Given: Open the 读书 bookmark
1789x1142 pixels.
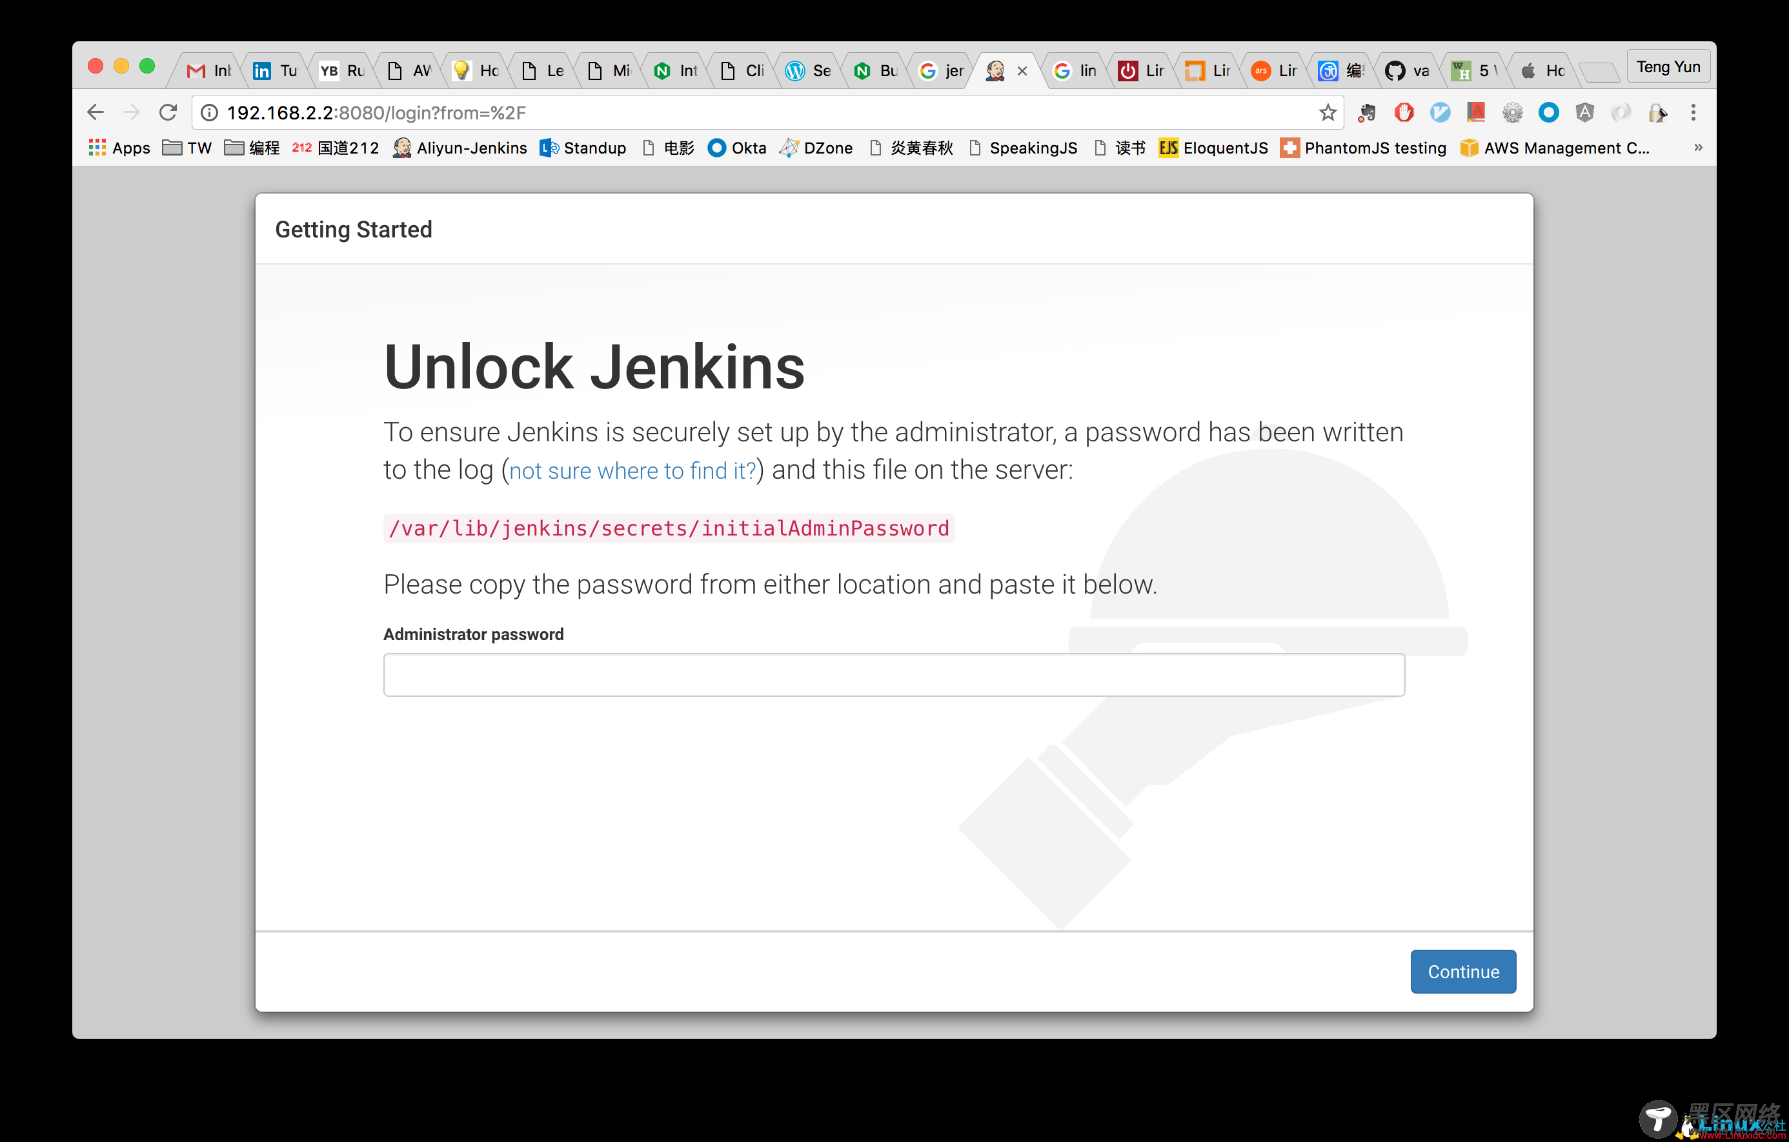Looking at the screenshot, I should click(x=1119, y=148).
